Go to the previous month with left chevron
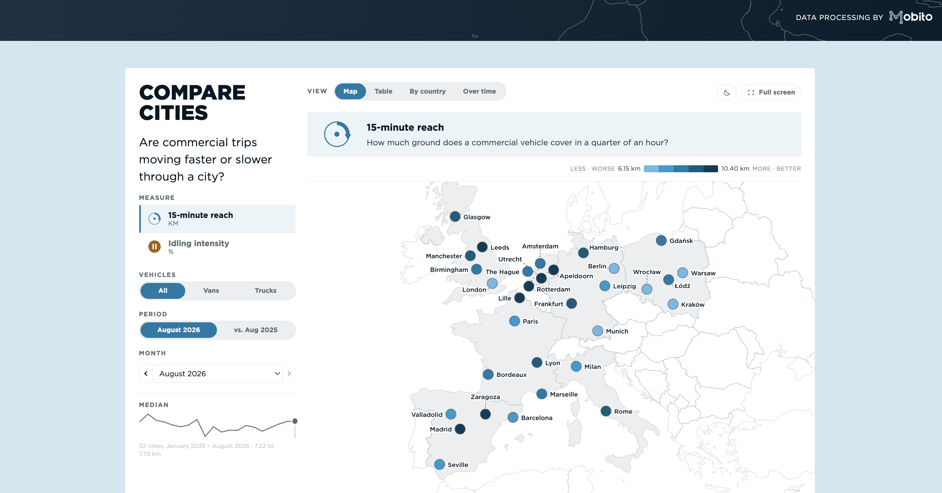 click(x=146, y=373)
